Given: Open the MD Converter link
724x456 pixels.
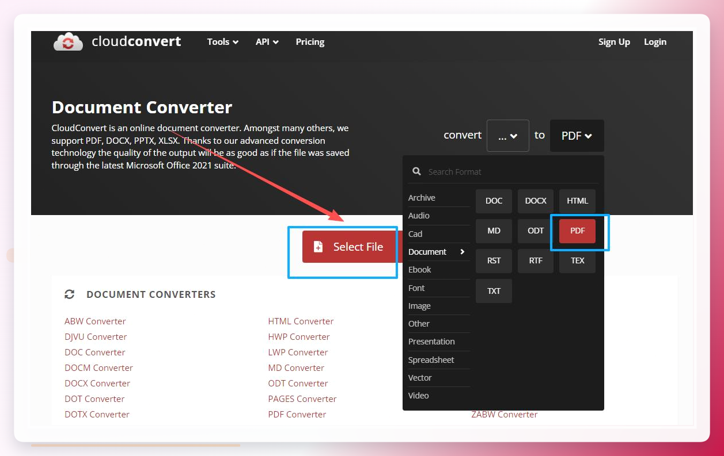Looking at the screenshot, I should [296, 368].
